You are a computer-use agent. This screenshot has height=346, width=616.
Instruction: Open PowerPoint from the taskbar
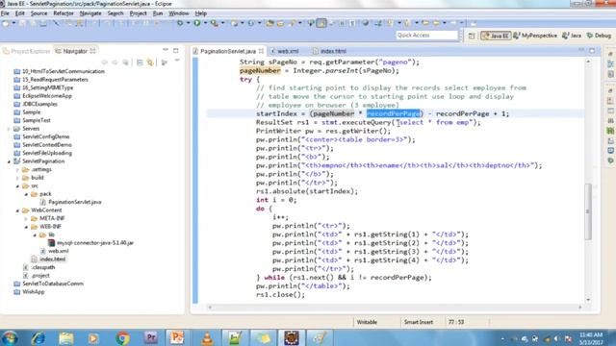(x=177, y=337)
